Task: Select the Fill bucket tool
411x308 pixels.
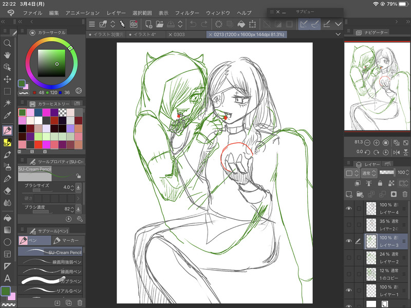Action: pos(7,218)
